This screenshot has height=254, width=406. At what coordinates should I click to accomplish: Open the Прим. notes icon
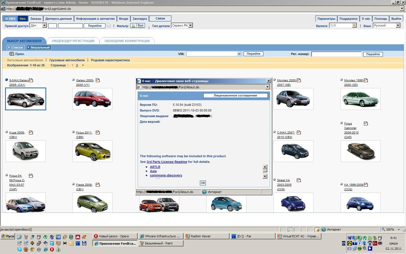click(11, 54)
